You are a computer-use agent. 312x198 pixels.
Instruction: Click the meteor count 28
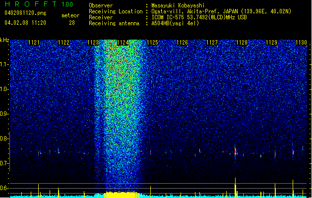pyautogui.click(x=72, y=23)
